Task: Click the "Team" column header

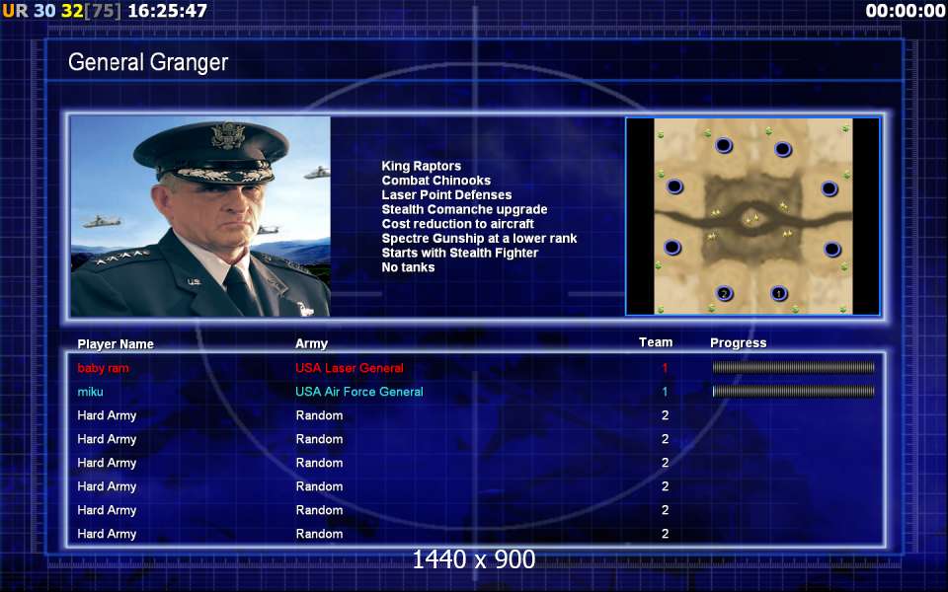Action: [x=656, y=342]
